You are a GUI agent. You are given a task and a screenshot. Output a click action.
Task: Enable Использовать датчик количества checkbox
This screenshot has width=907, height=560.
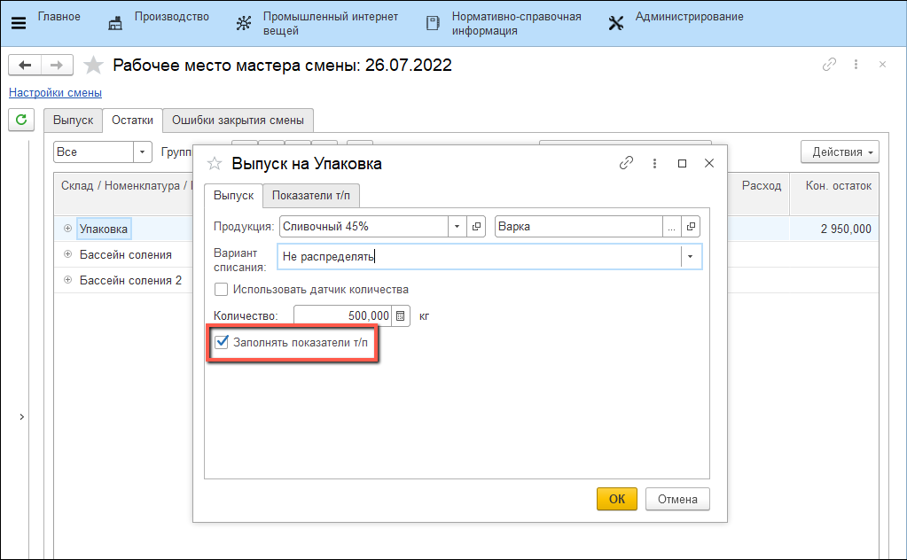click(222, 289)
